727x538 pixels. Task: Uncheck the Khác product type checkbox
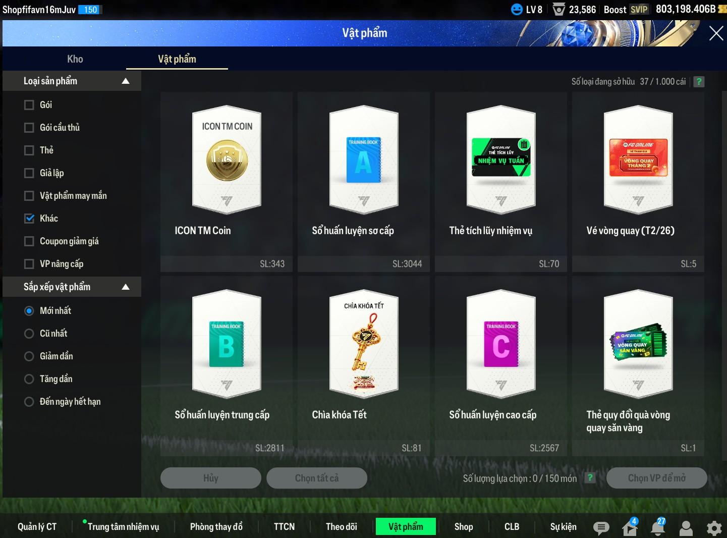coord(29,219)
